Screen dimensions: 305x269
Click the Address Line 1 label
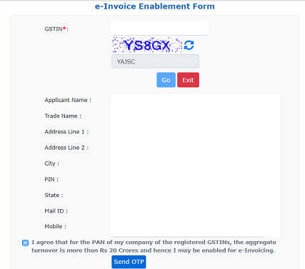66,132
